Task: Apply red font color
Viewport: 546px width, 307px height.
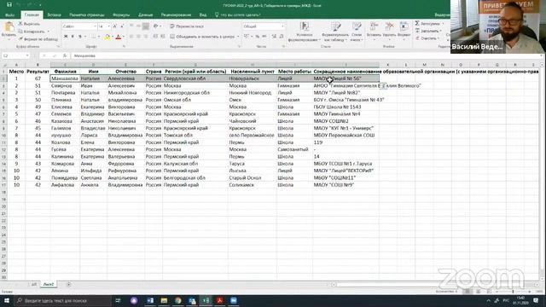Action: click(x=118, y=37)
